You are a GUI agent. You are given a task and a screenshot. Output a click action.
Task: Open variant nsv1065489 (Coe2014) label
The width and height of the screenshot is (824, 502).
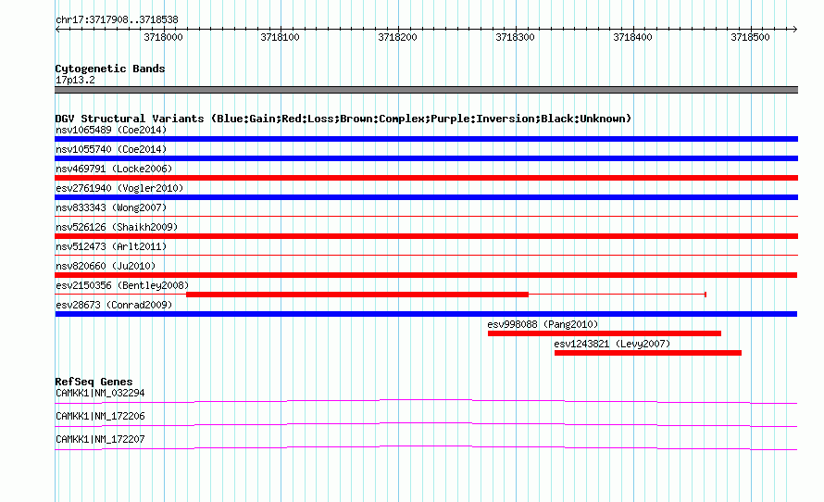pyautogui.click(x=111, y=130)
